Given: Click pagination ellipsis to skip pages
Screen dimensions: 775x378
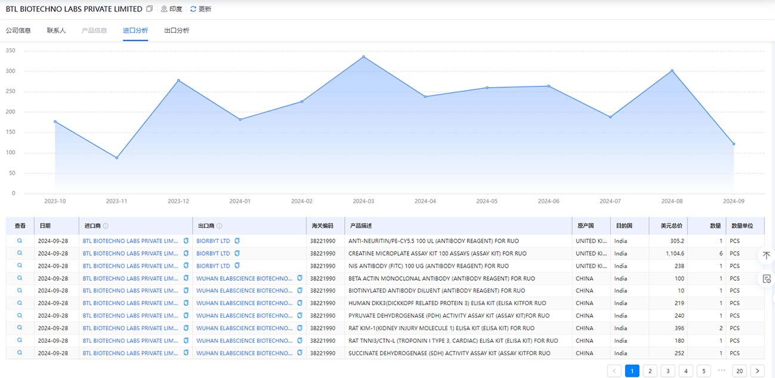Looking at the screenshot, I should (722, 371).
